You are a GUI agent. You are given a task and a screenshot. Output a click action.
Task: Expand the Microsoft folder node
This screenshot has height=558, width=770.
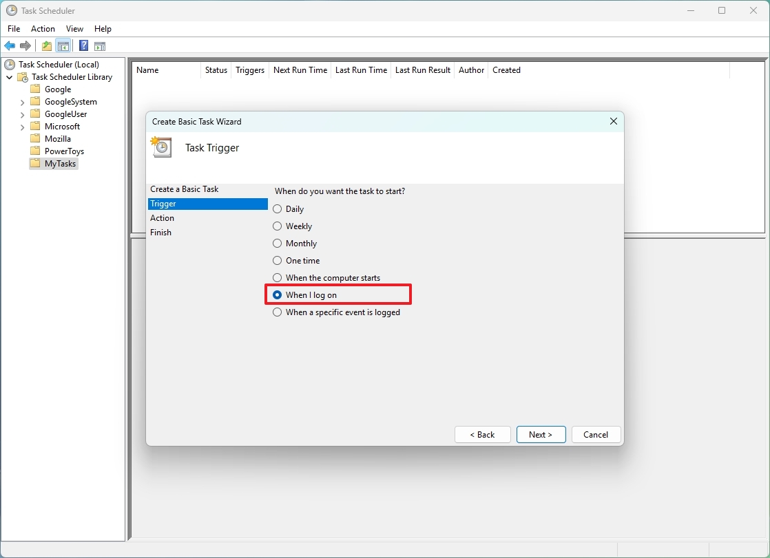pyautogui.click(x=22, y=127)
